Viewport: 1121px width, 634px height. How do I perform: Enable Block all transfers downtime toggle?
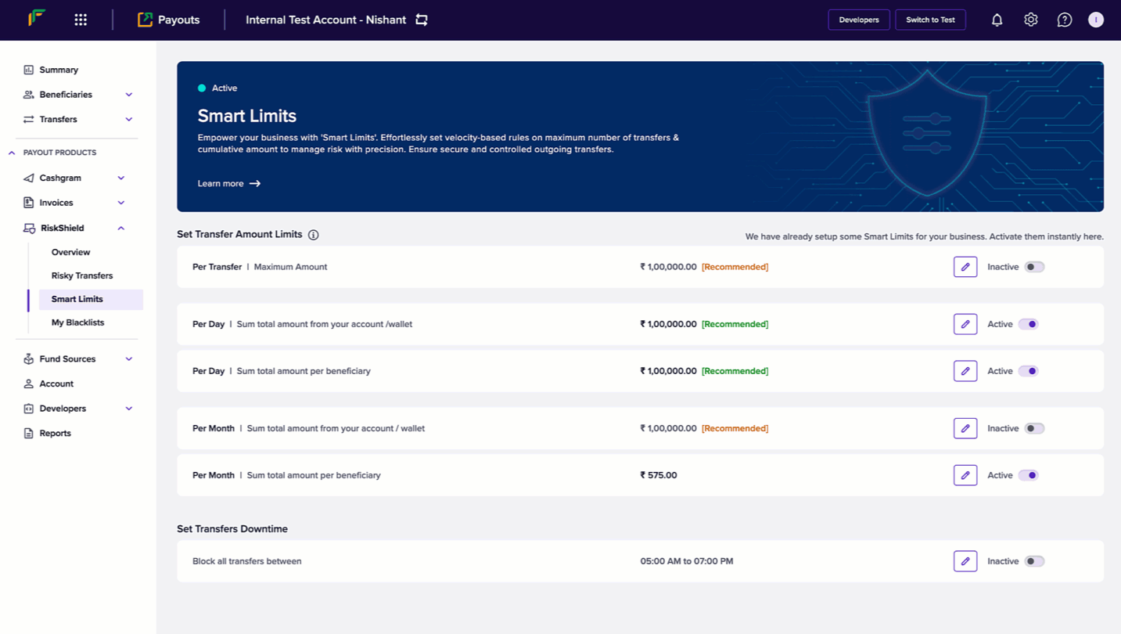(x=1034, y=561)
